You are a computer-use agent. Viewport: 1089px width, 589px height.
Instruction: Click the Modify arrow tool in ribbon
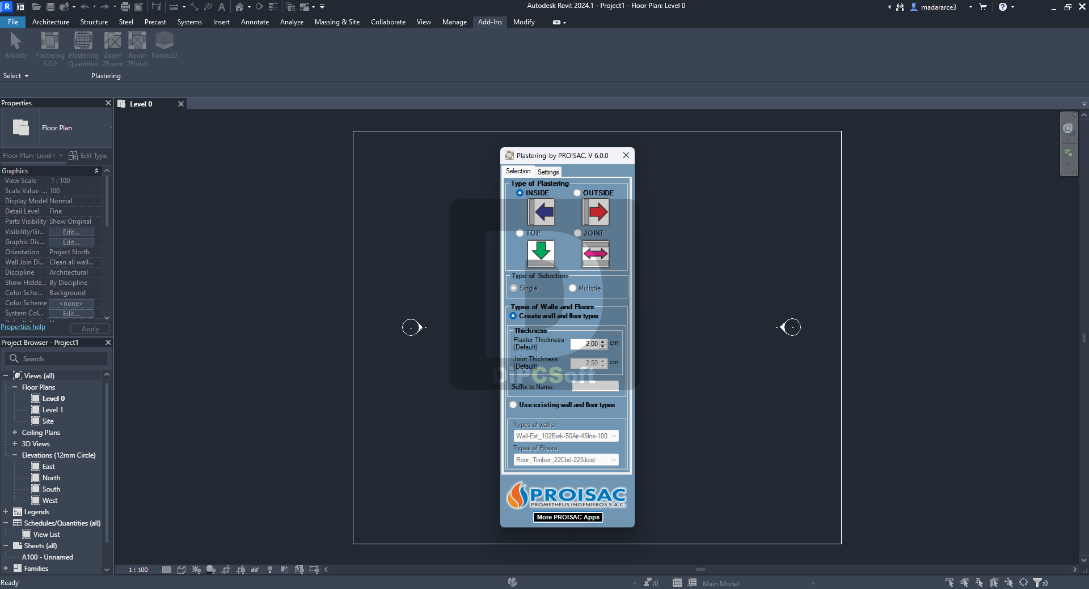point(16,40)
